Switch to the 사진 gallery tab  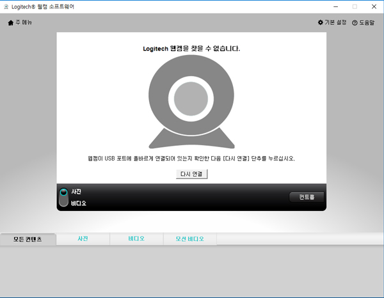point(83,239)
